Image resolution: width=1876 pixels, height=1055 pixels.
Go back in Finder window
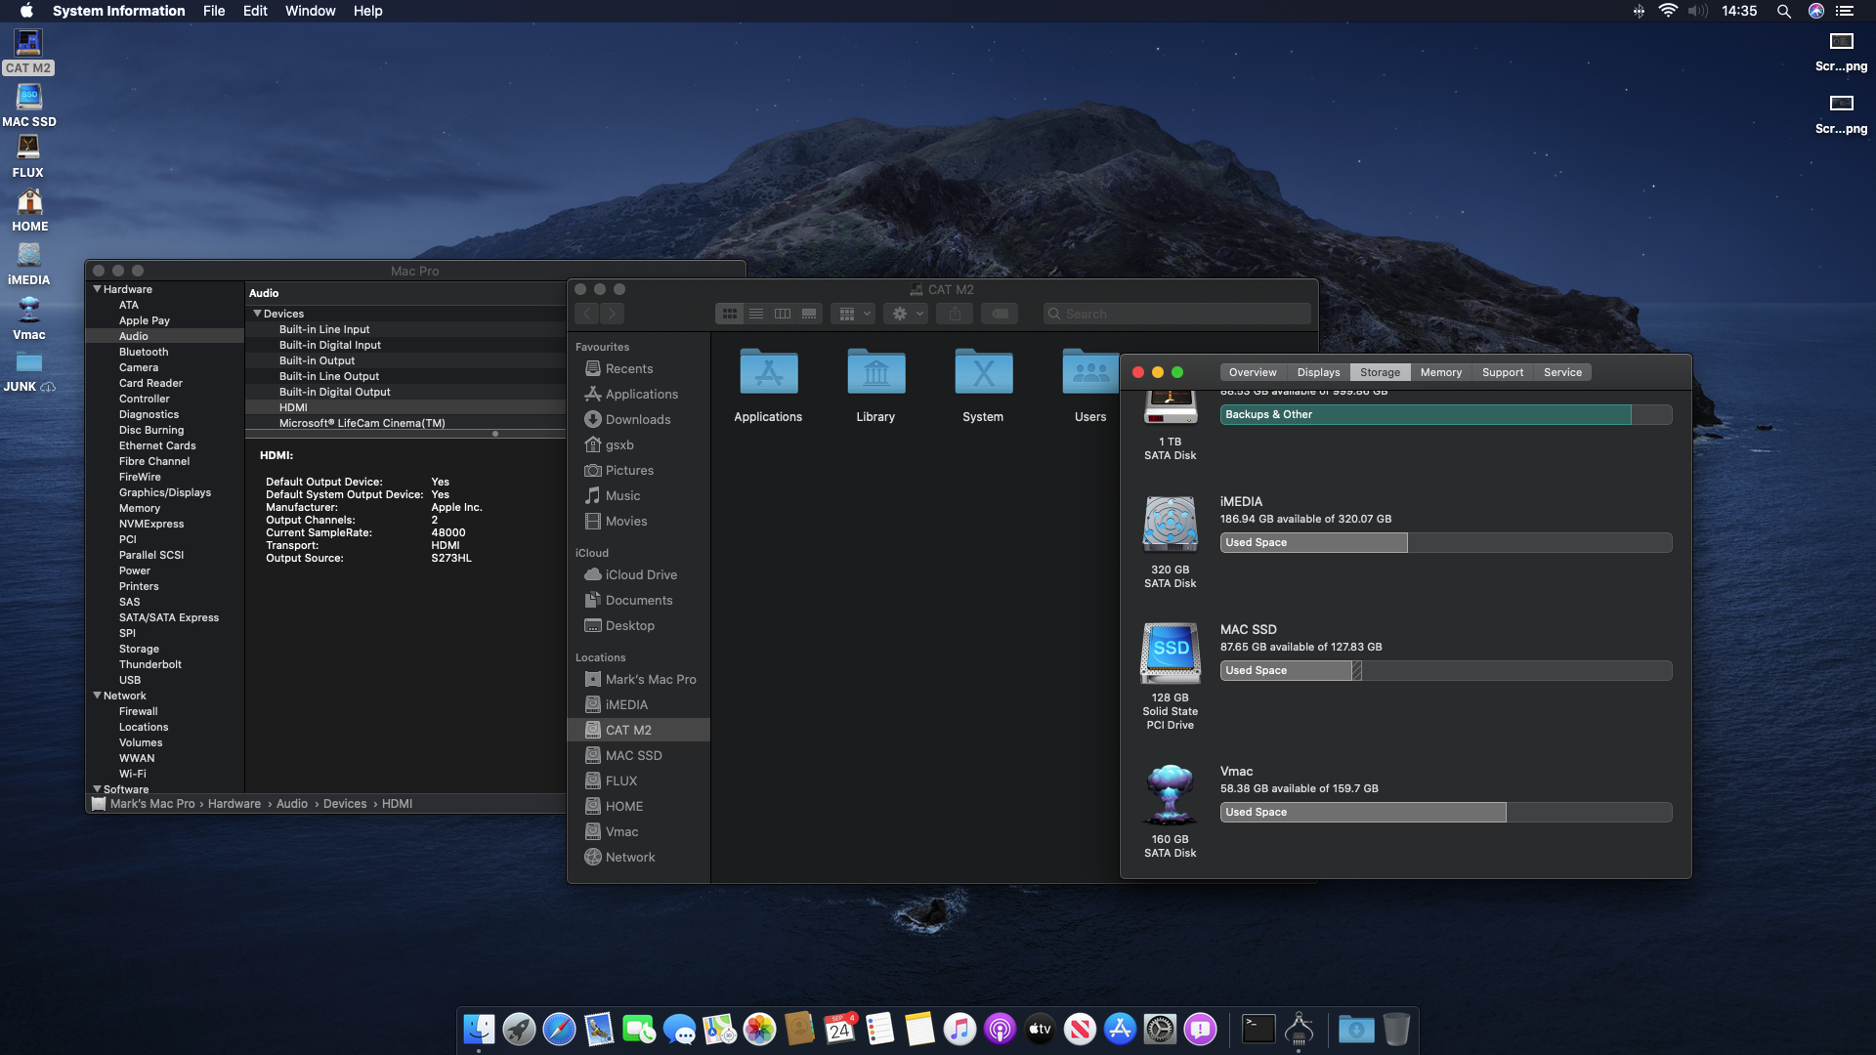click(x=586, y=314)
